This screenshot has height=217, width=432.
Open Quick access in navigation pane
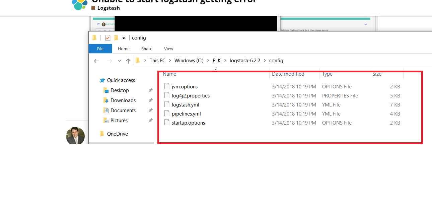[x=121, y=80]
